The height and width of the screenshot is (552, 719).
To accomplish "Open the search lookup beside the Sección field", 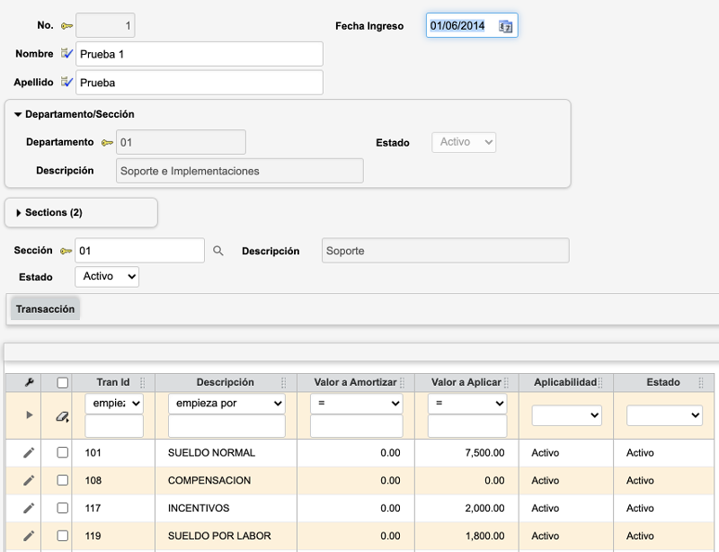I will coord(218,250).
